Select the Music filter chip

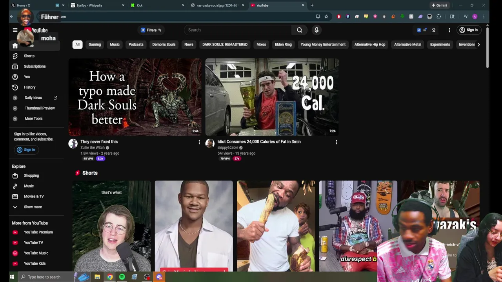click(115, 45)
